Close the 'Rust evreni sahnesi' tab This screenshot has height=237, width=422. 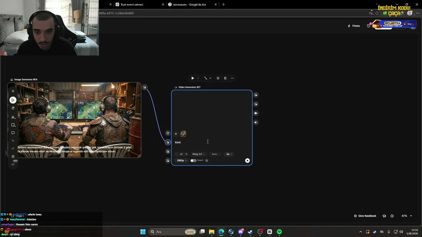[x=163, y=5]
